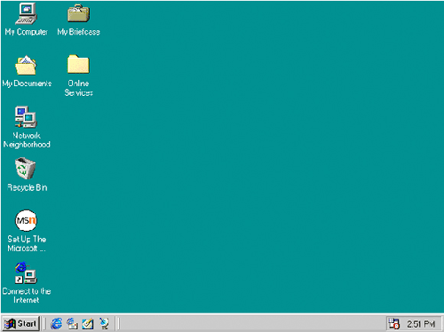Select the Recycle Bin icon
Screen dimensions: 444x332
[26, 169]
